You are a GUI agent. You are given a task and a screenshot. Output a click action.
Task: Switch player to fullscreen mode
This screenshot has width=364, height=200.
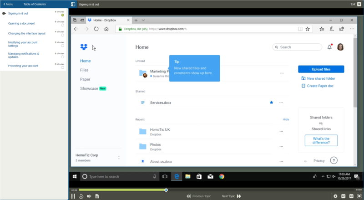[x=359, y=196]
